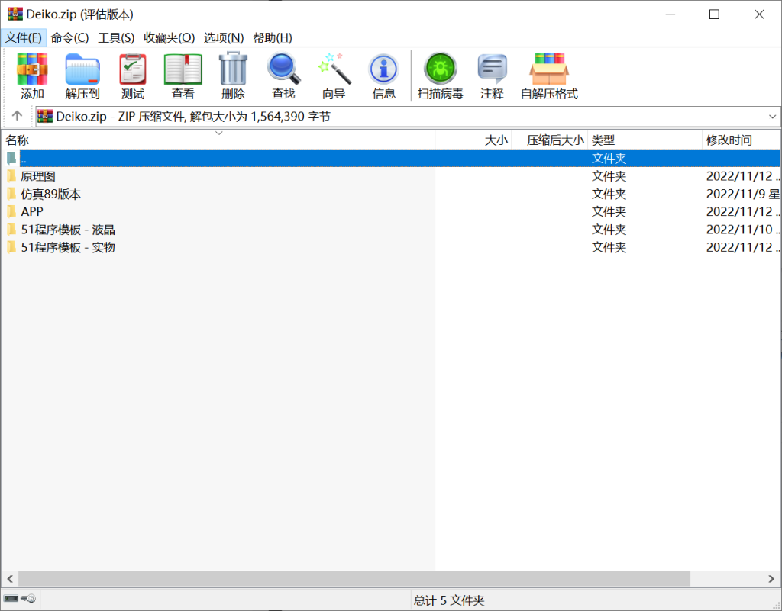This screenshot has width=782, height=611.
Task: Select the 查找 (Find) magnifier icon
Action: click(x=283, y=72)
